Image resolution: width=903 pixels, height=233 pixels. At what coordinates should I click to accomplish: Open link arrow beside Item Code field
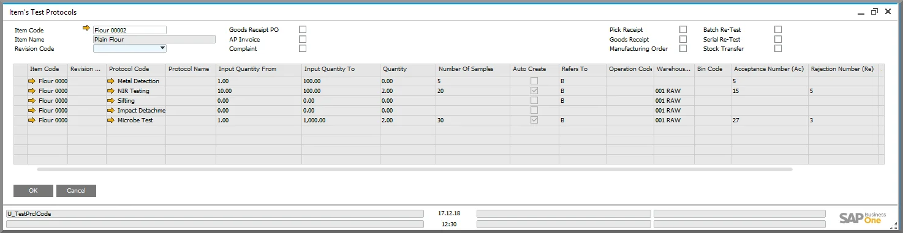[x=86, y=28]
